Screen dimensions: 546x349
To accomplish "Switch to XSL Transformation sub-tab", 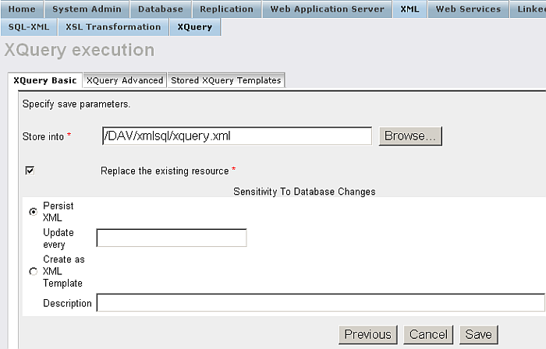I will pos(114,27).
